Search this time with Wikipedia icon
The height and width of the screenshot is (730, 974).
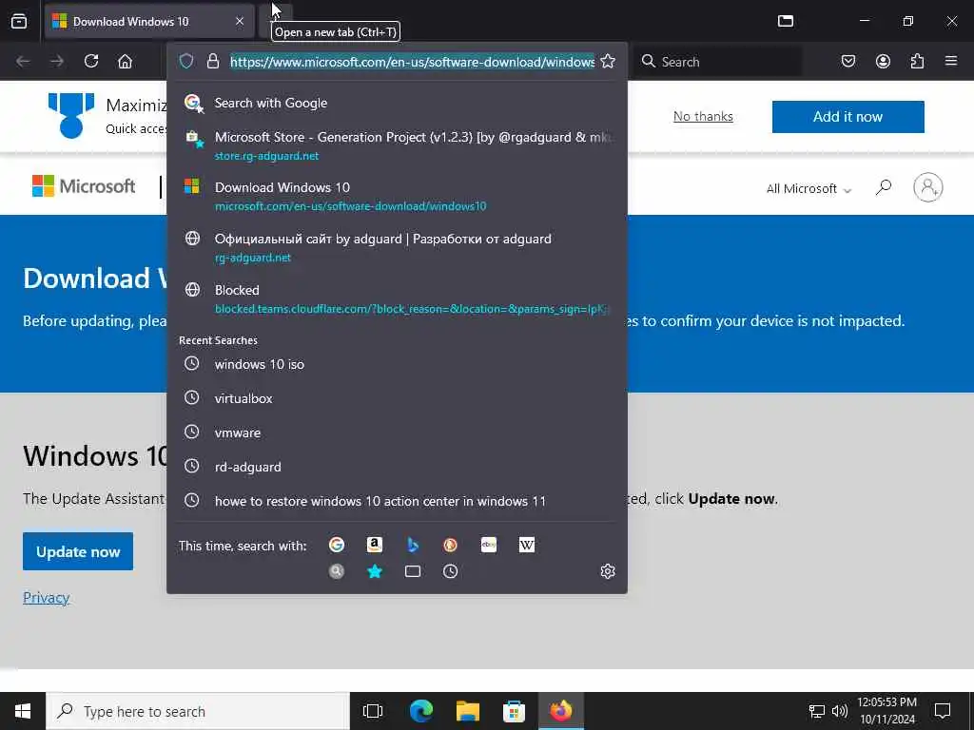[527, 545]
